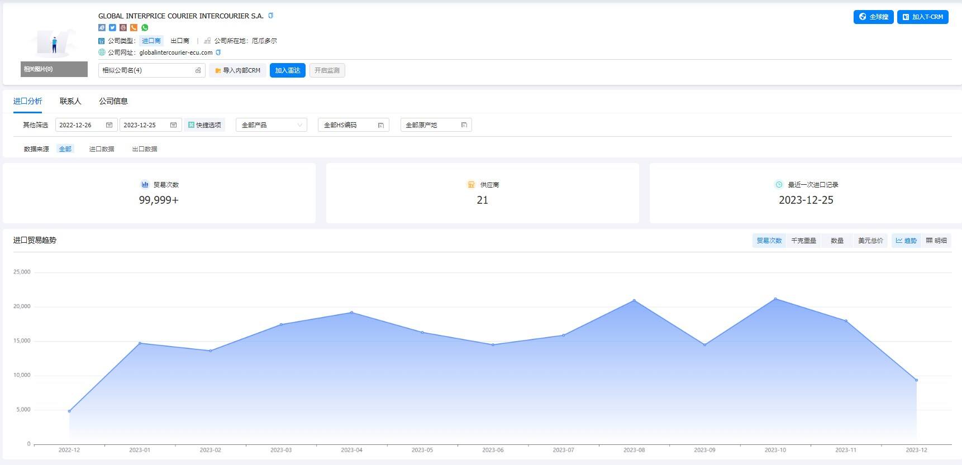
Task: Click the globe icon beside 公司网址
Action: [102, 52]
